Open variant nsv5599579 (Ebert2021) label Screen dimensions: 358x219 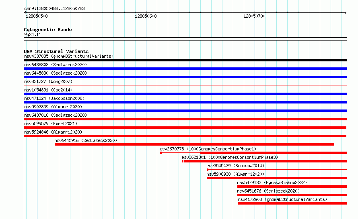(x=51, y=124)
